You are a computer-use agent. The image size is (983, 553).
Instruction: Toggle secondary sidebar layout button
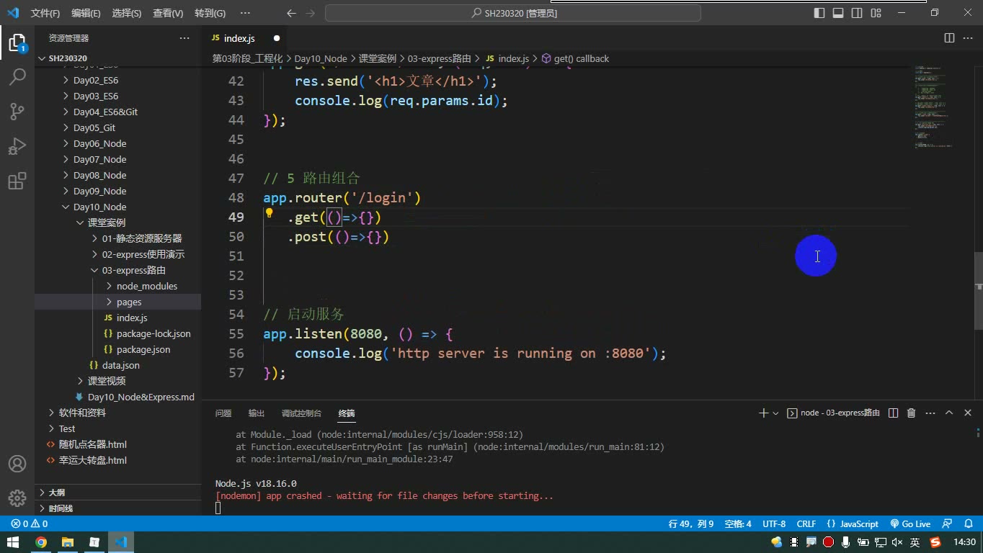click(857, 13)
